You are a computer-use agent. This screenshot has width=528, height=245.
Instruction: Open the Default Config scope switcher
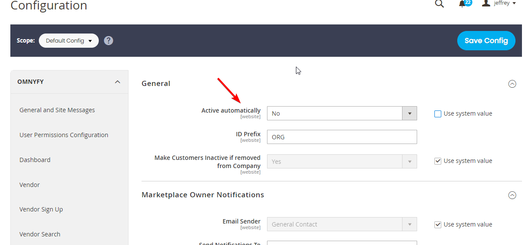(x=69, y=40)
